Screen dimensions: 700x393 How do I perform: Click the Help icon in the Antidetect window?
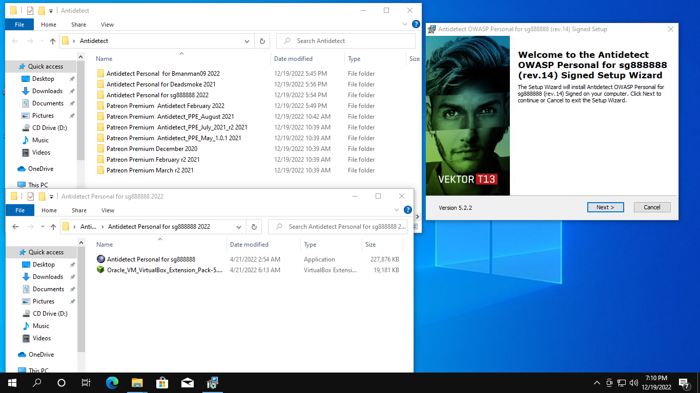pos(416,25)
